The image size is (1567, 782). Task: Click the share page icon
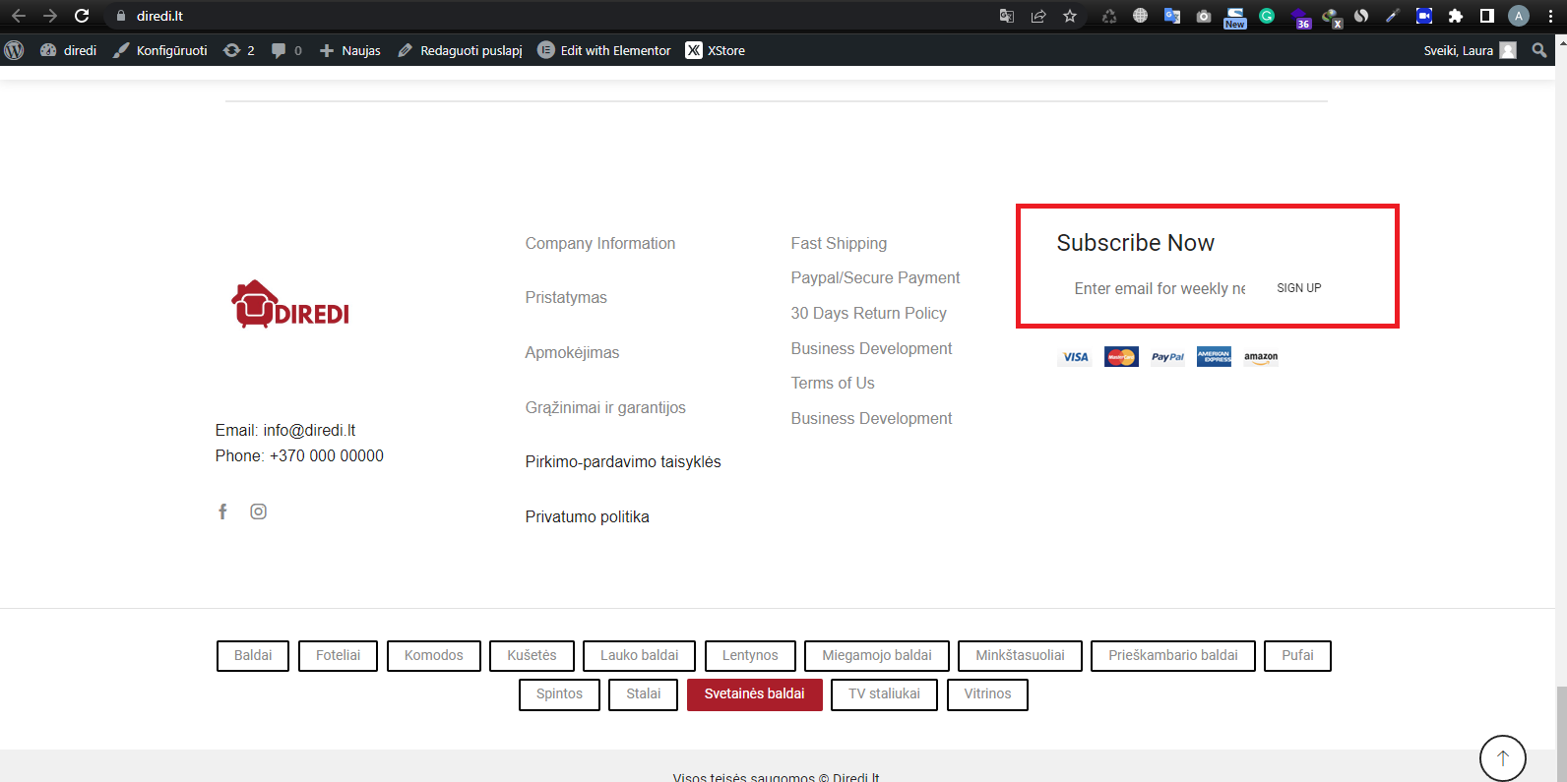pyautogui.click(x=1038, y=16)
